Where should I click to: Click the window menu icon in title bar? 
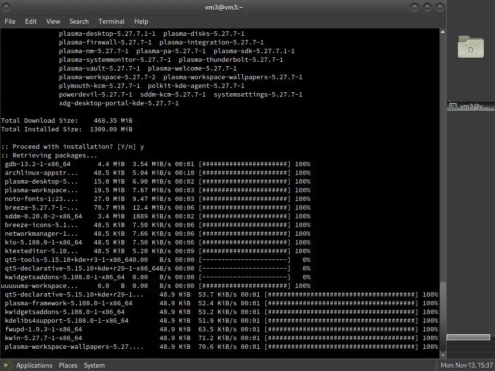point(6,7)
